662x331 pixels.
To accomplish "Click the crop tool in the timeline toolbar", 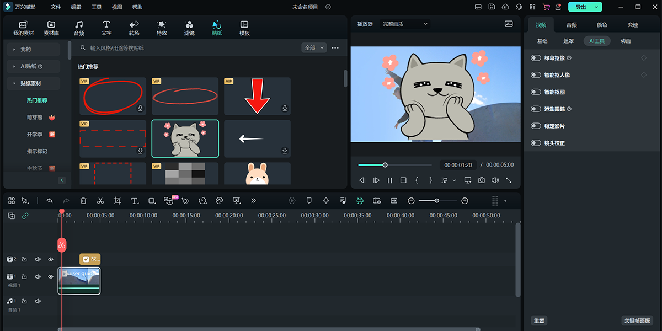I will (117, 200).
